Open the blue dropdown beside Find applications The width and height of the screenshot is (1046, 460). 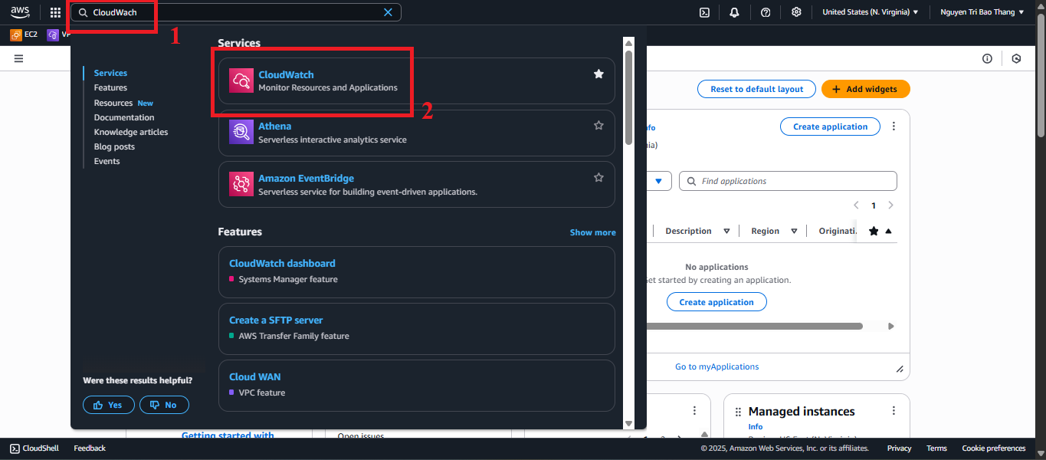pos(659,181)
